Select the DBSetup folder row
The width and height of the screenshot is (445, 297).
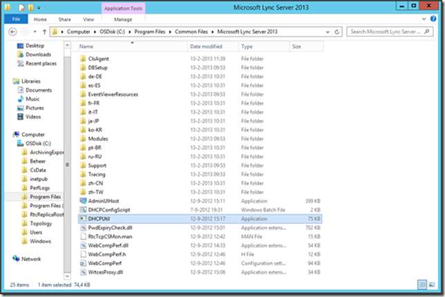click(x=200, y=68)
